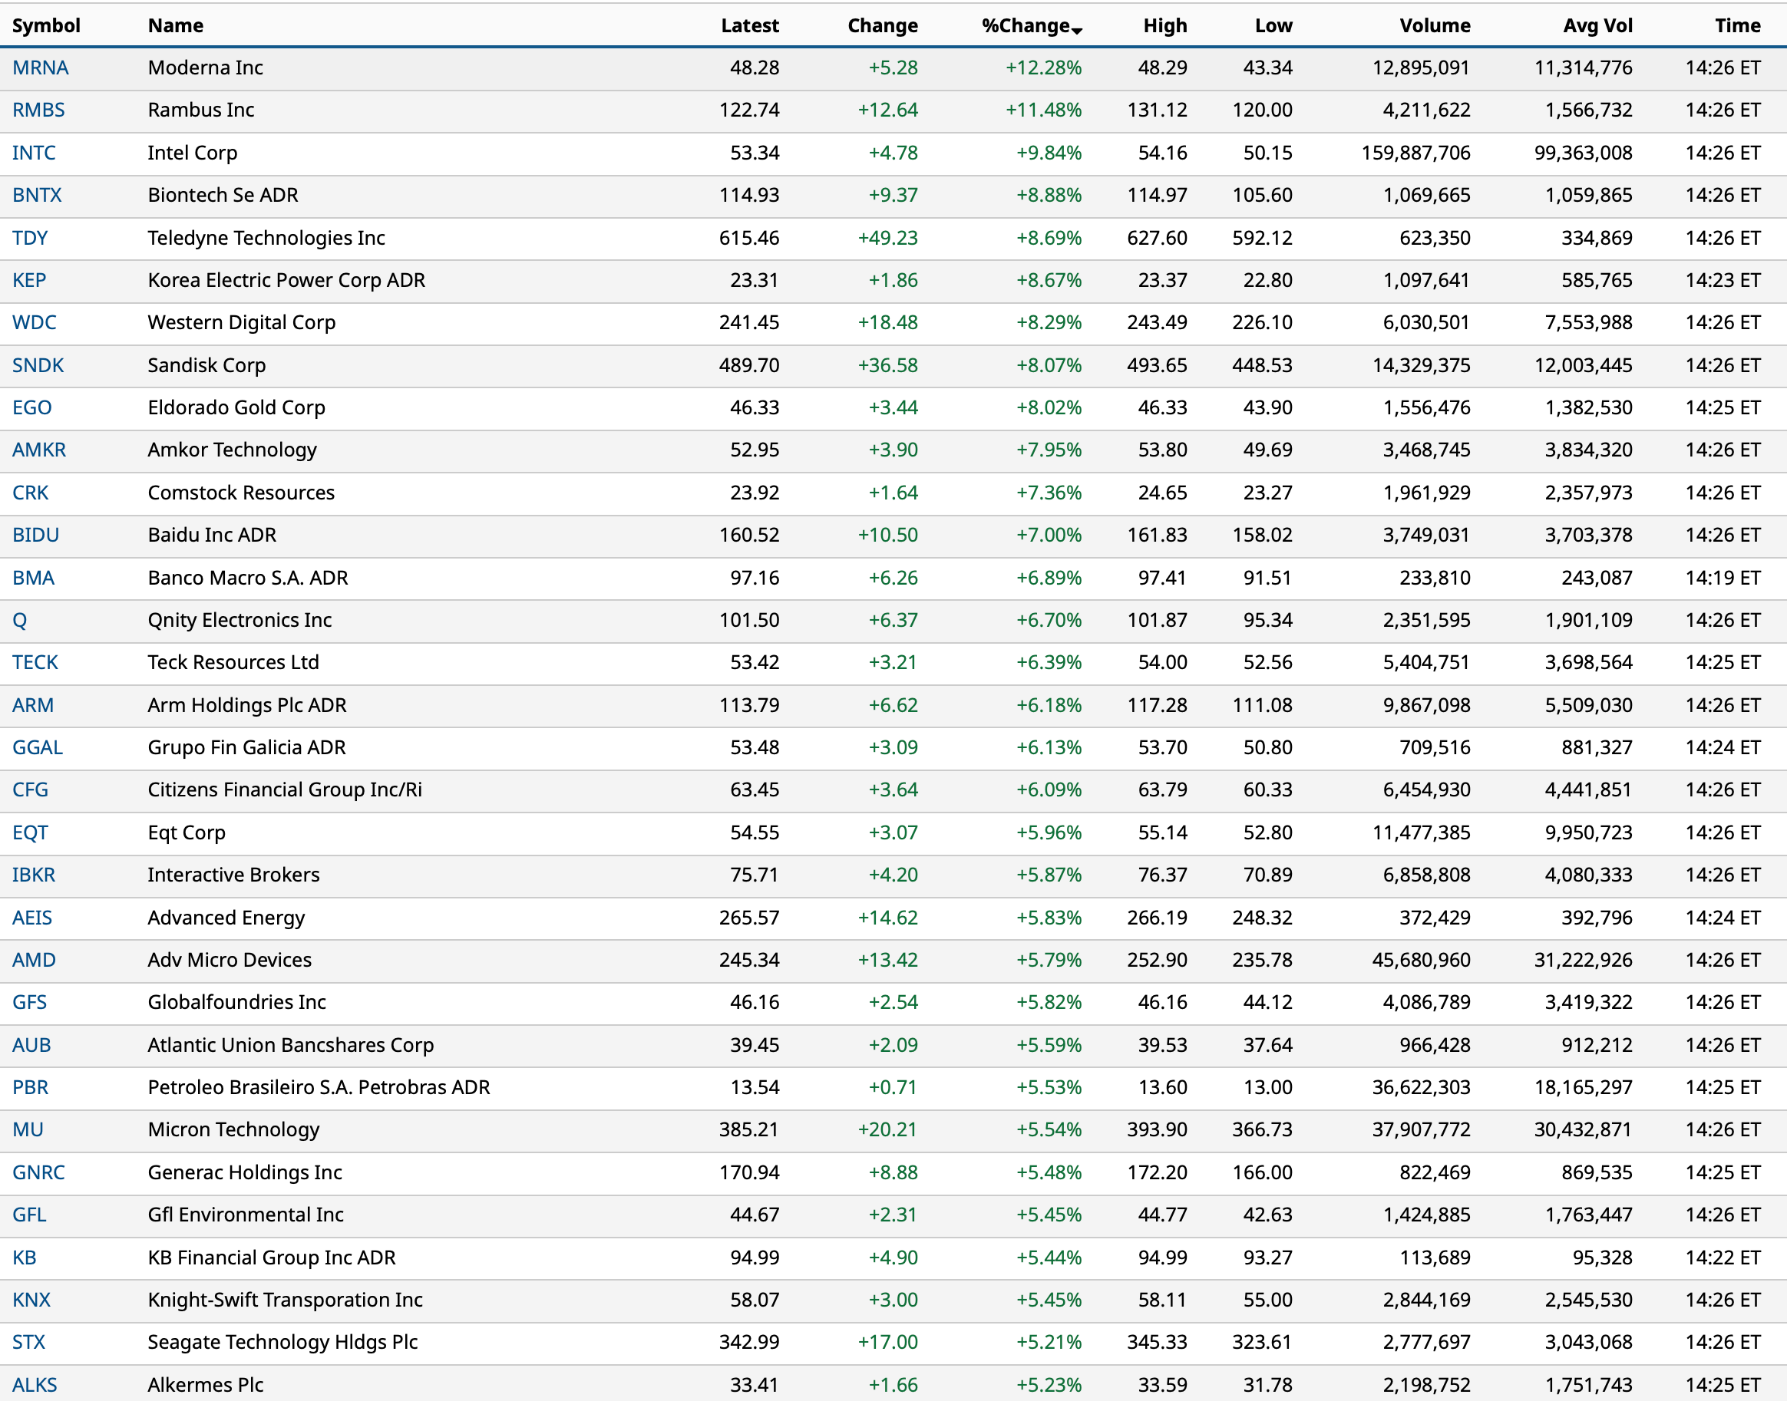1787x1401 pixels.
Task: Click the AMD ticker link
Action: [x=34, y=960]
